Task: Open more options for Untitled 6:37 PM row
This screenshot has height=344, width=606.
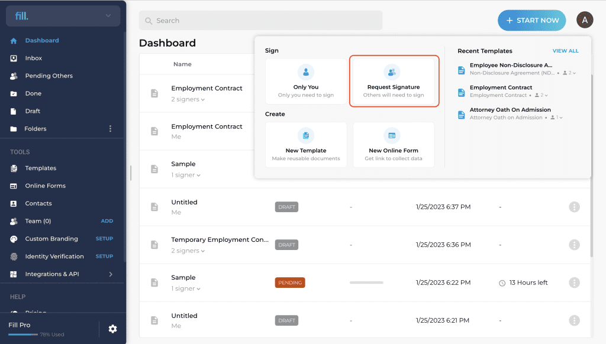Action: (x=574, y=207)
